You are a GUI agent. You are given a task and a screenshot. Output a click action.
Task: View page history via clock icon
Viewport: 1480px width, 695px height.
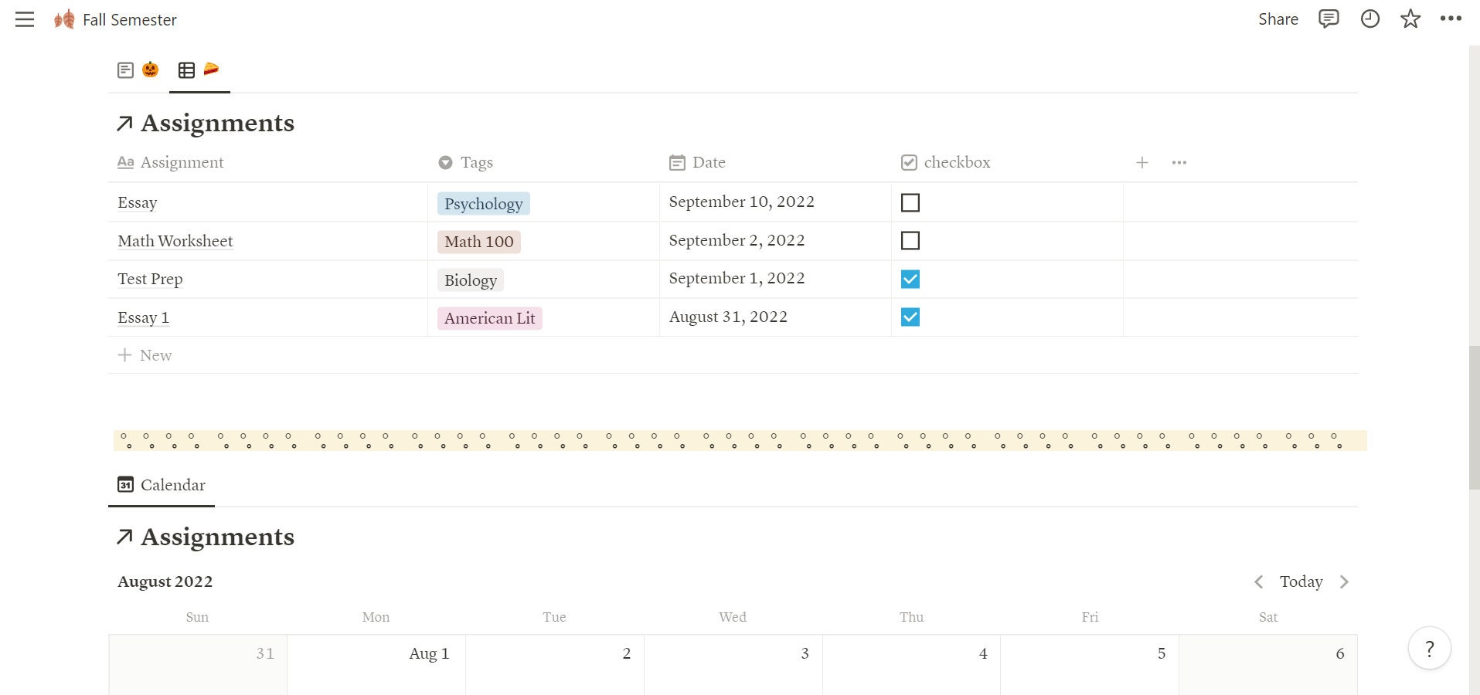pos(1369,19)
